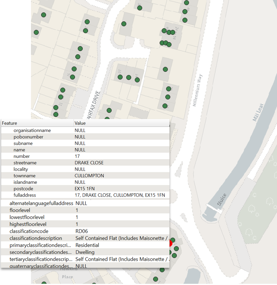Click the Value column header
The image size is (277, 285).
80,123
